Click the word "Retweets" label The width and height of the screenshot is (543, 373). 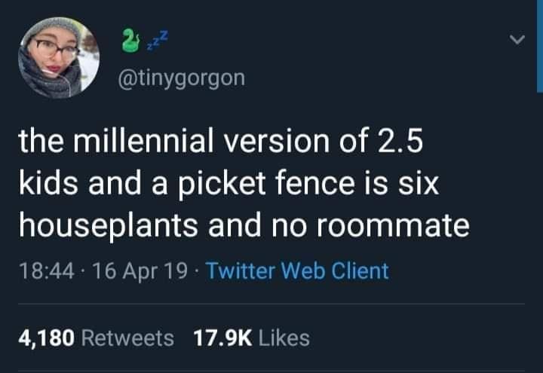pos(127,338)
